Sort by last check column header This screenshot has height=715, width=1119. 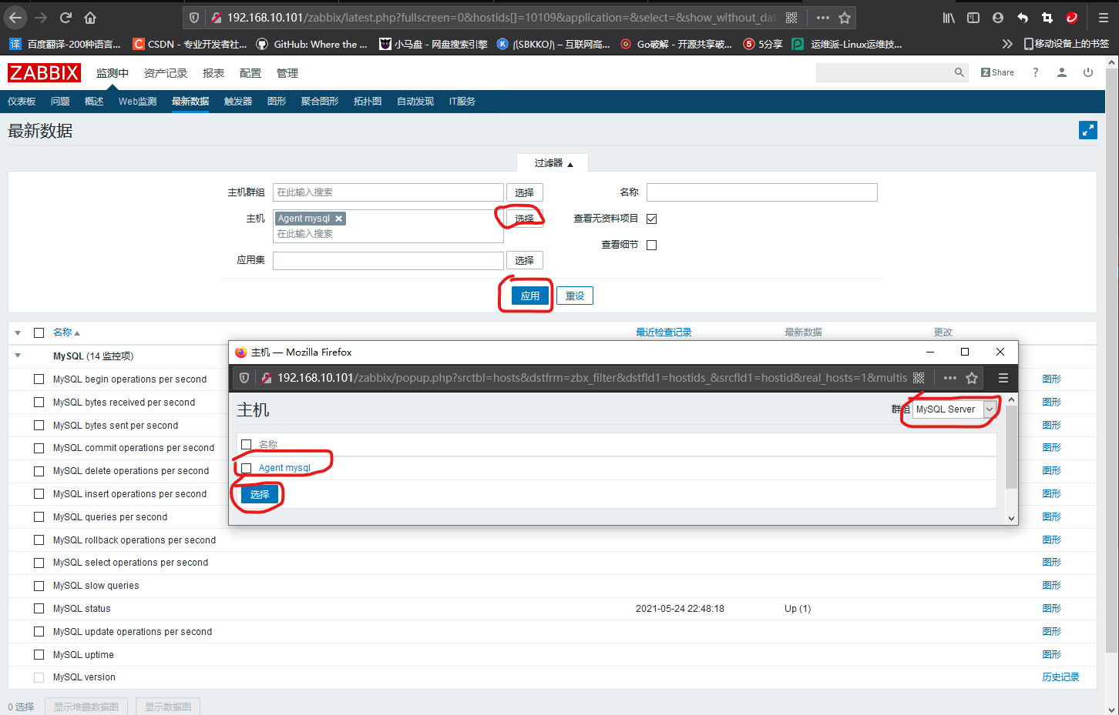point(664,332)
